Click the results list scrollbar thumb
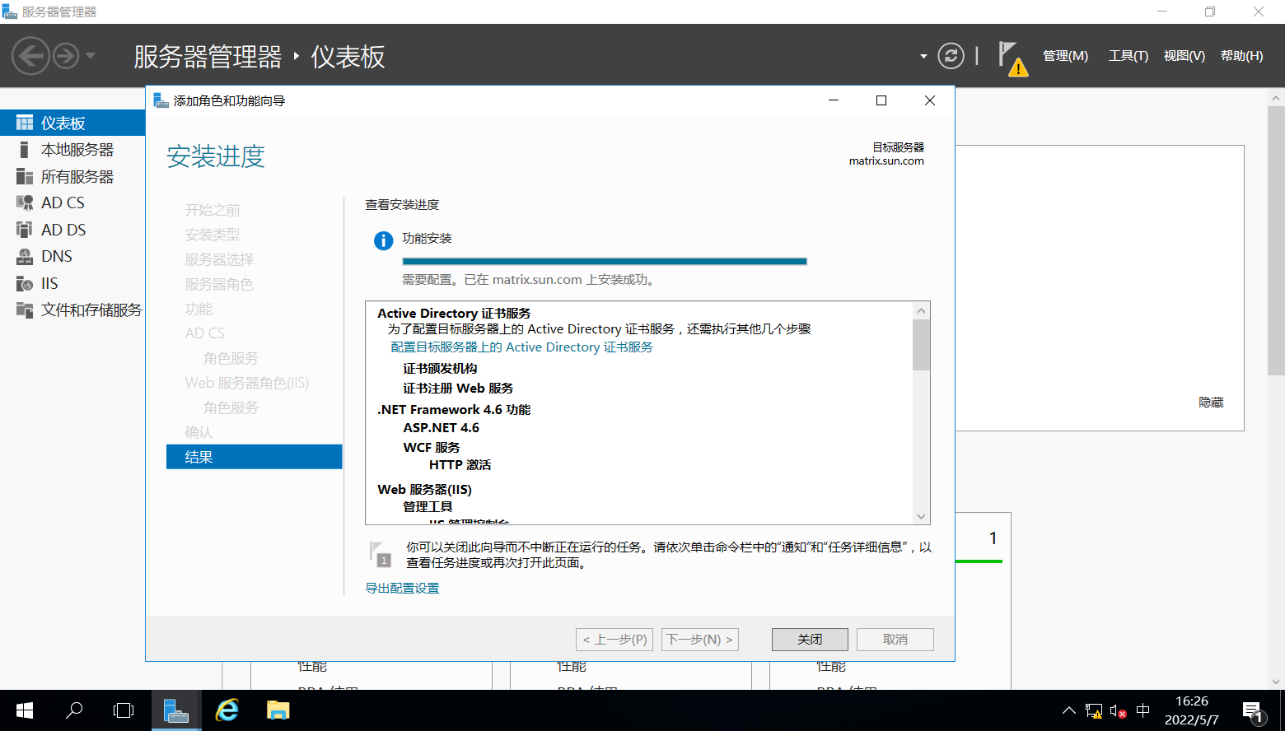Screen dimensions: 1285x731 pos(922,345)
